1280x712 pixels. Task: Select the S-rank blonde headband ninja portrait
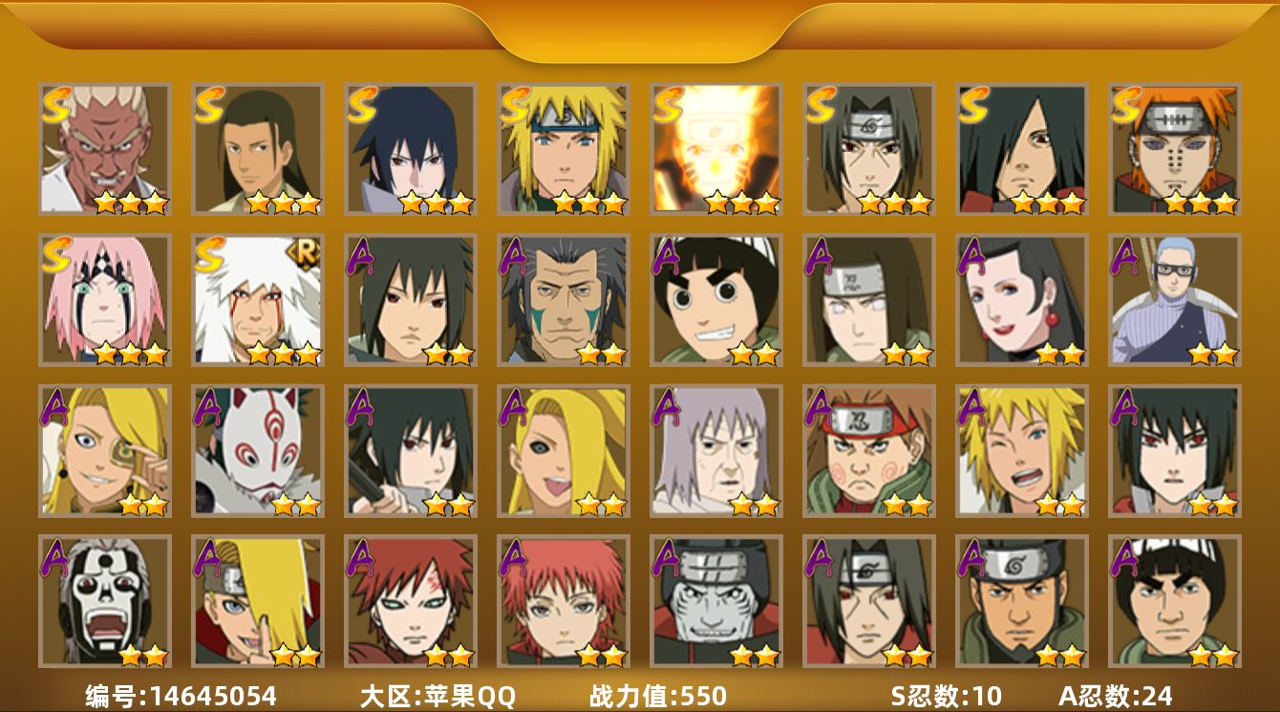coord(564,149)
